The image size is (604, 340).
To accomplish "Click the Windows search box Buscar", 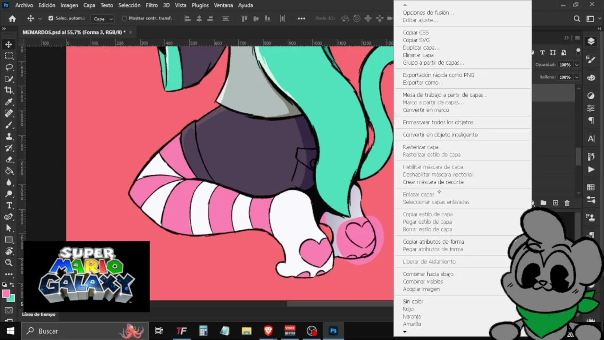I will click(x=84, y=331).
